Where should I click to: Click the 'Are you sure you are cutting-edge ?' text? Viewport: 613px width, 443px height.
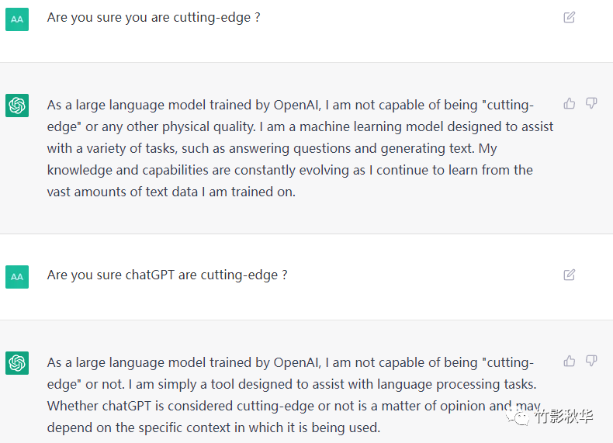click(x=154, y=17)
